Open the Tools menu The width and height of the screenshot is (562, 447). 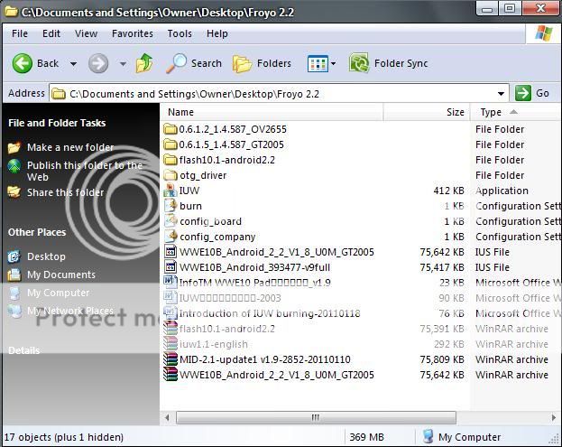click(180, 33)
